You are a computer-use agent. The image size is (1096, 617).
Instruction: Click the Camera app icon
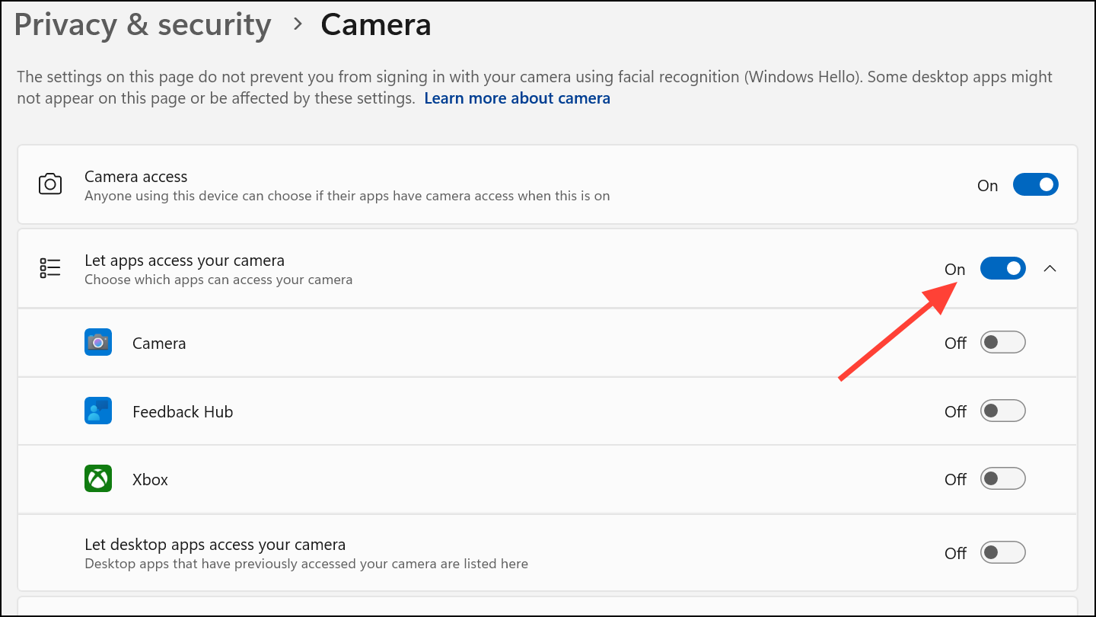pos(98,343)
